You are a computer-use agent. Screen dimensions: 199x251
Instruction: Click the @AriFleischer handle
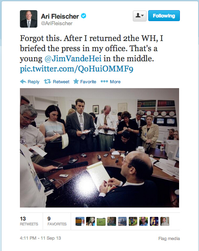click(57, 24)
